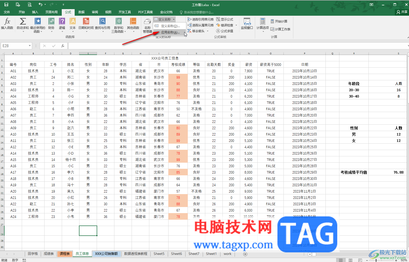This screenshot has height=262, width=409.
Task: Click the Undo arrow icon
Action: (40, 5)
